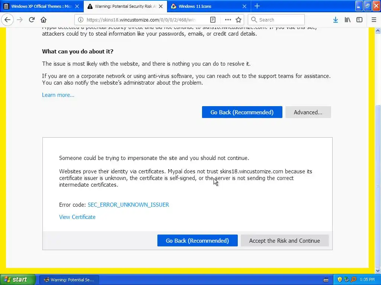Open the security shield tray icon
The height and width of the screenshot is (285, 381).
pos(340,280)
